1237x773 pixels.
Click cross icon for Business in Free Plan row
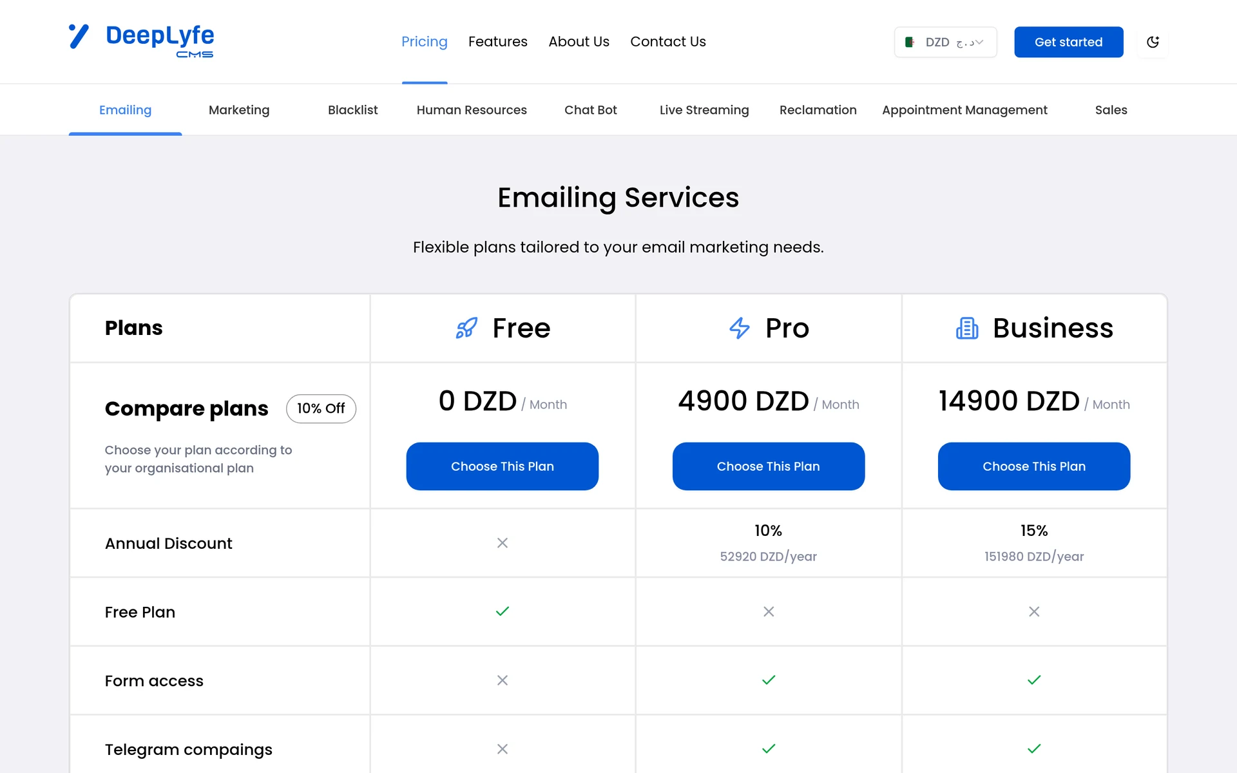pyautogui.click(x=1034, y=611)
